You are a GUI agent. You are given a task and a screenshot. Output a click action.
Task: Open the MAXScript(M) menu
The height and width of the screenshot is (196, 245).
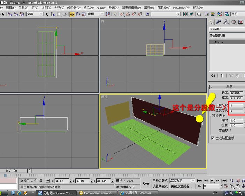181,8
